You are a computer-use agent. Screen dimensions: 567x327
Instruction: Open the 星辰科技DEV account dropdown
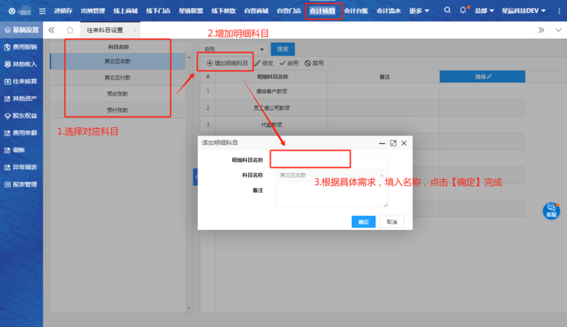point(523,11)
